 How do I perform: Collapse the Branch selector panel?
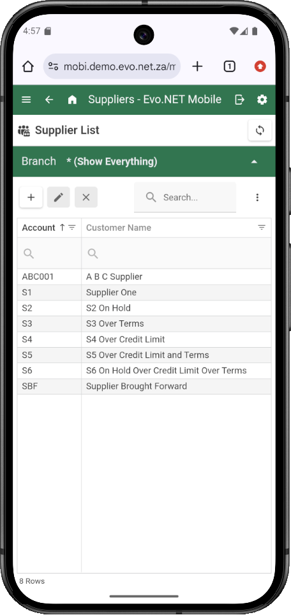[254, 161]
